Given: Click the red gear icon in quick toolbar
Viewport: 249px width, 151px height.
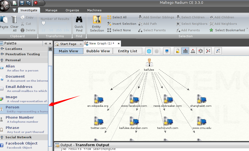Looking at the screenshot, I should point(36,3).
